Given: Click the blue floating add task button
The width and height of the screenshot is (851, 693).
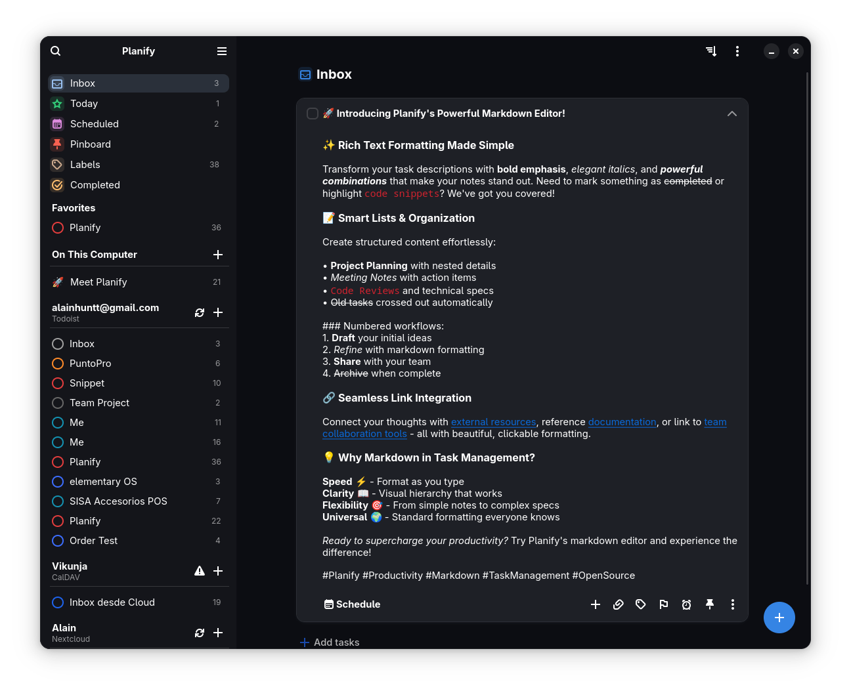Looking at the screenshot, I should tap(779, 618).
